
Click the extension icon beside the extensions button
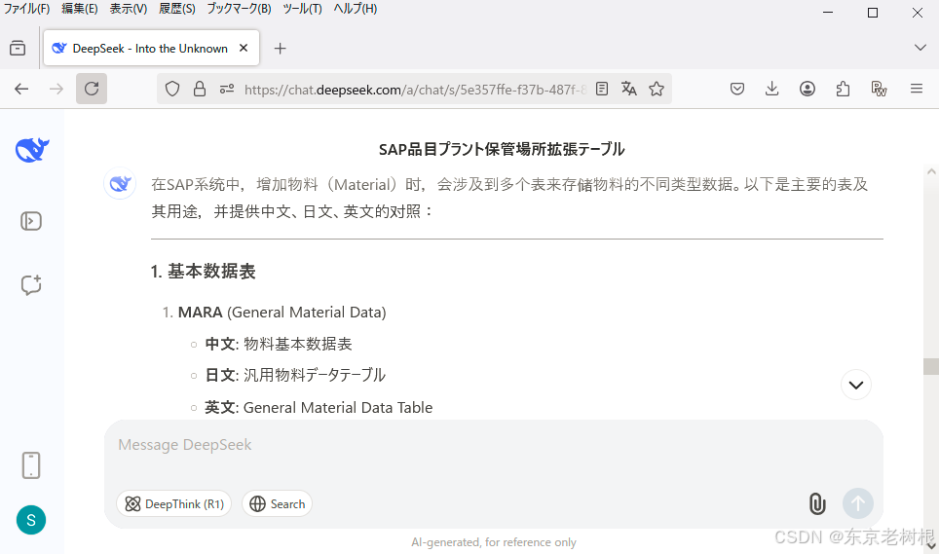pyautogui.click(x=879, y=90)
